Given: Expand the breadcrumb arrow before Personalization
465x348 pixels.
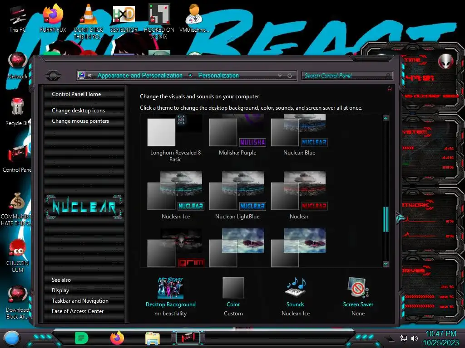Looking at the screenshot, I should pyautogui.click(x=190, y=76).
